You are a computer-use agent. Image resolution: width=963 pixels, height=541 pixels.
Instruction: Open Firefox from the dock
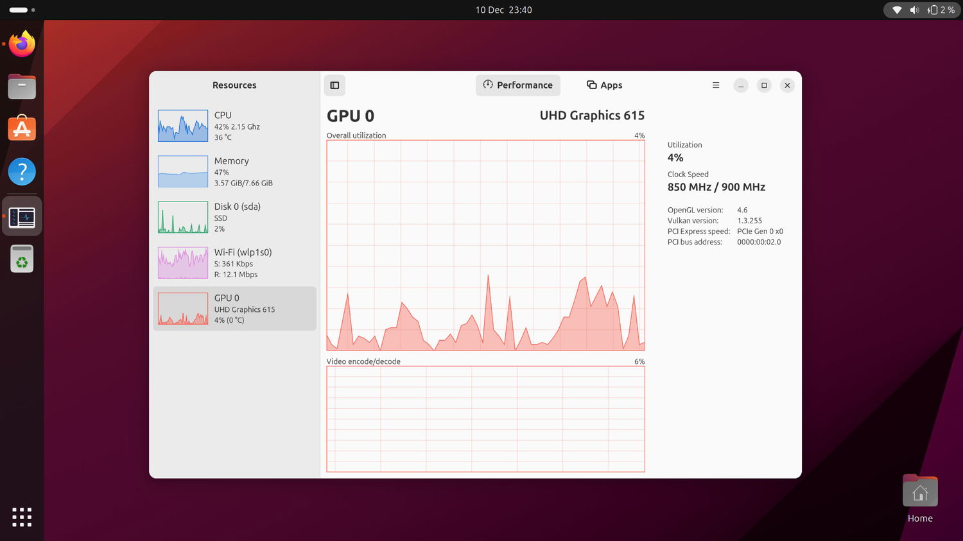coord(22,44)
